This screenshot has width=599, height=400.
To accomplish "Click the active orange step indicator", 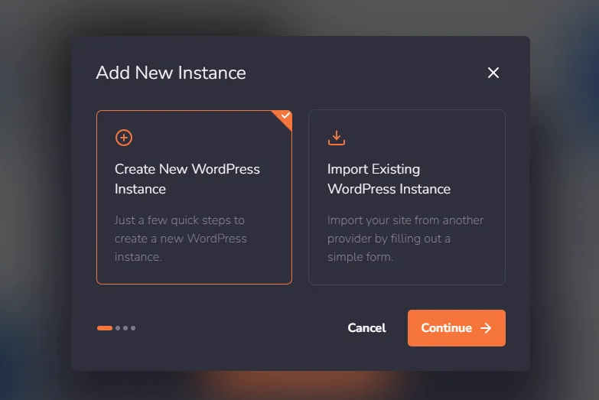I will [x=105, y=328].
